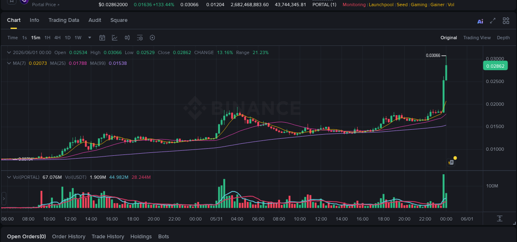The image size is (517, 242).
Task: Switch to the Chart tab
Action: click(14, 20)
